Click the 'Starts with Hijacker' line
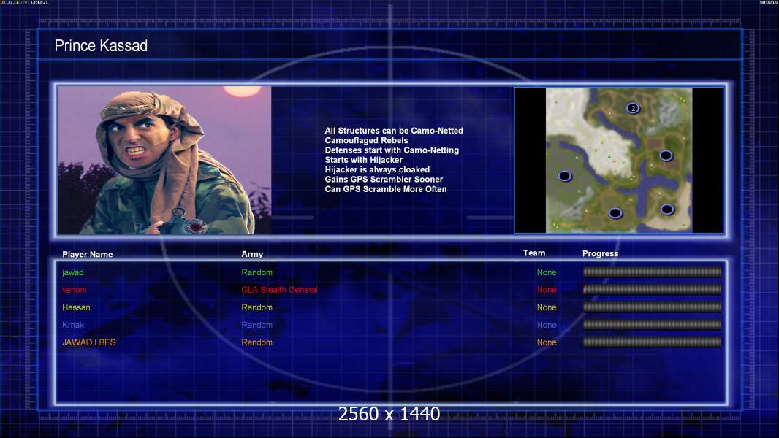779x438 pixels. click(x=364, y=160)
